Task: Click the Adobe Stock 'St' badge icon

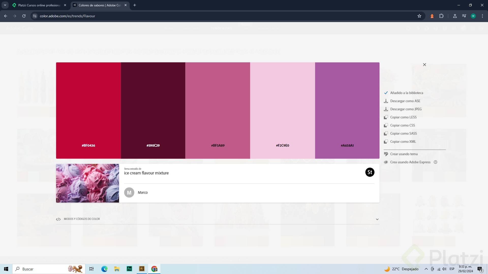Action: (x=370, y=172)
